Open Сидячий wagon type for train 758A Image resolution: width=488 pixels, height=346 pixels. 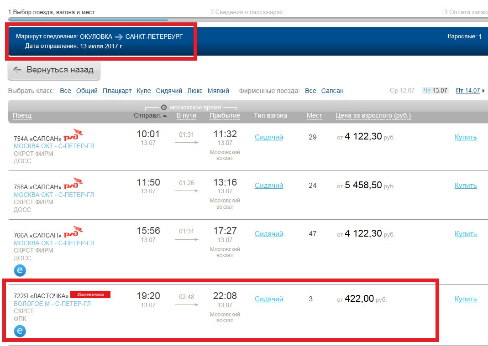[269, 186]
